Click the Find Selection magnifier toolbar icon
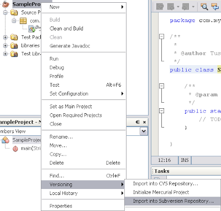Viewport: 221px width, 211px height. (x=204, y=7)
